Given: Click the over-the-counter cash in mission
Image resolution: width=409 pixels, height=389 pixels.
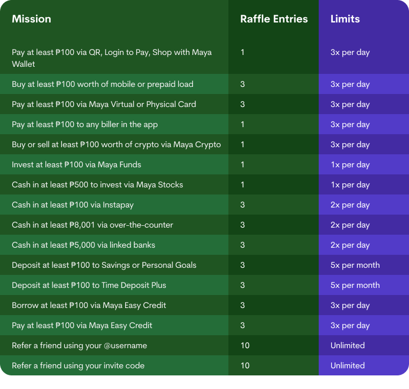Looking at the screenshot, I should click(93, 225).
